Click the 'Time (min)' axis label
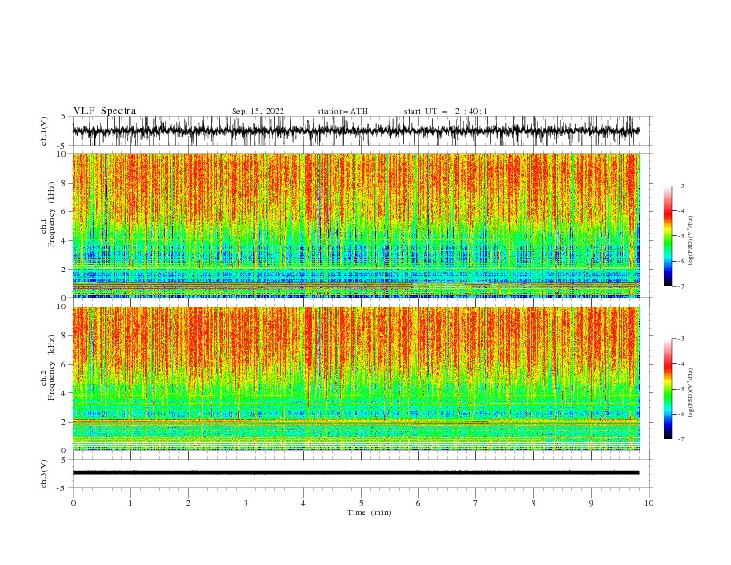Screen dimensions: 731x565 pos(369,512)
